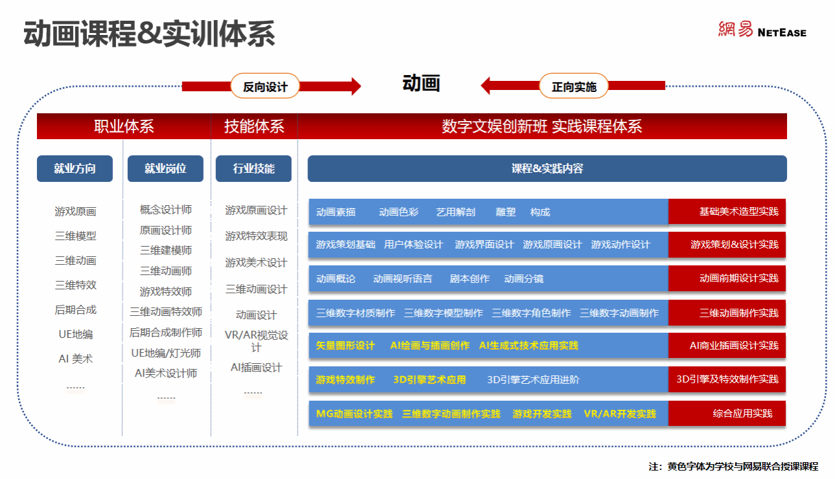835x479 pixels.
Task: Select AI 美术 under 就业方向
Action: (75, 359)
